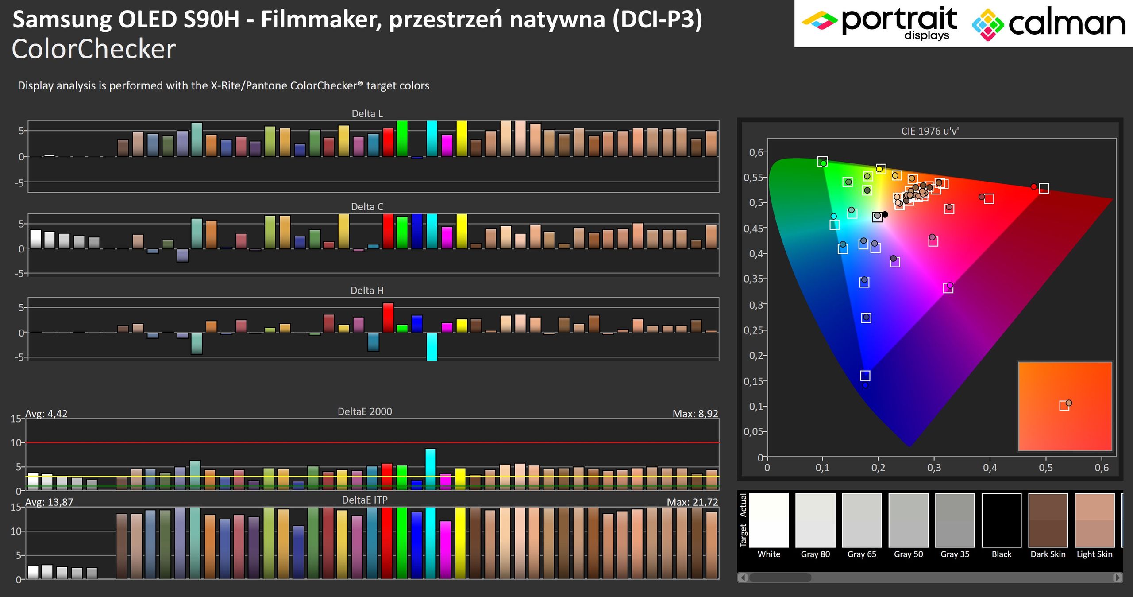This screenshot has width=1133, height=597.
Task: Click the 'Avg: 4,42' DeltaE 2000 value
Action: pyautogui.click(x=46, y=414)
